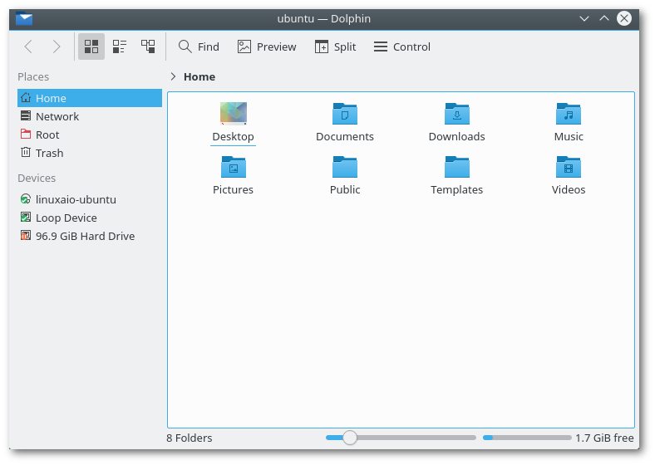Select the Loop Device entry
This screenshot has height=465, width=655.
click(x=66, y=218)
